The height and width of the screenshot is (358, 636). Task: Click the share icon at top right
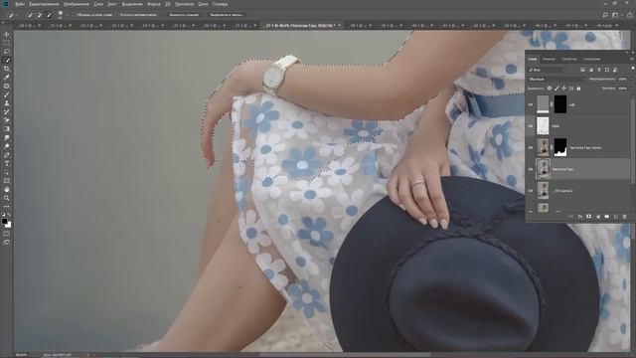click(630, 15)
